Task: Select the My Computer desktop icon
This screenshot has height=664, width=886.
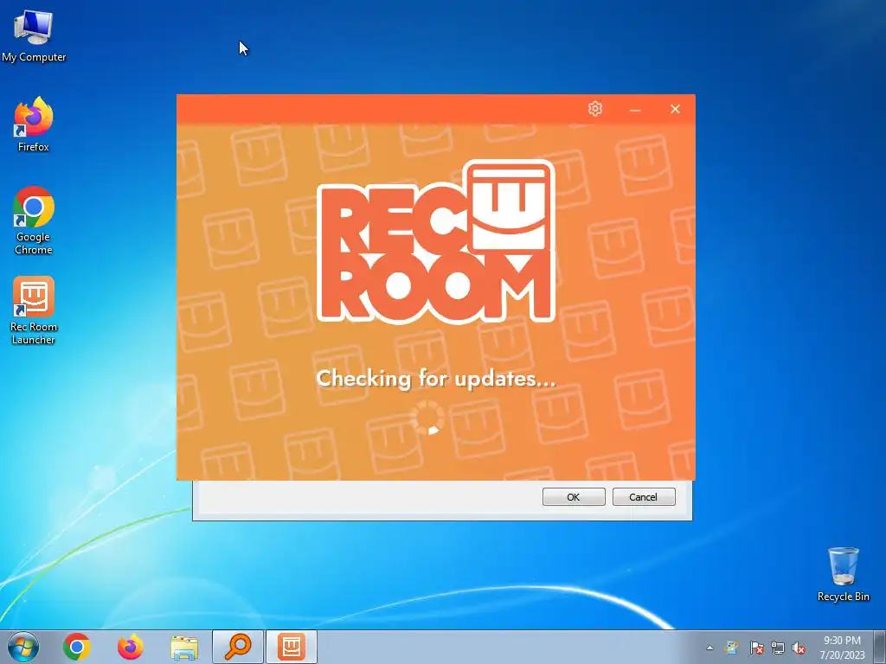Action: point(34,36)
